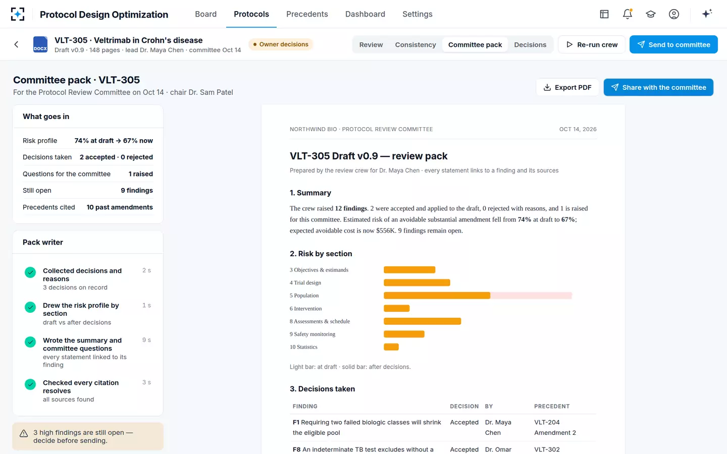Click 'VLT-204 Amendment 2' precedent cell
This screenshot has width=727, height=454.
point(555,427)
